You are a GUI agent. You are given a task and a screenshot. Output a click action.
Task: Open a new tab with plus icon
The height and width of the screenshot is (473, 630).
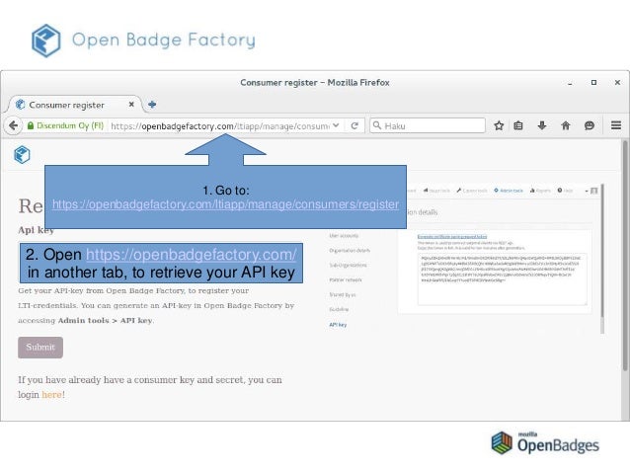[152, 105]
